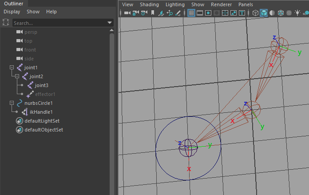Select ikHandle1 in the Outliner
This screenshot has height=195, width=309.
(41, 112)
